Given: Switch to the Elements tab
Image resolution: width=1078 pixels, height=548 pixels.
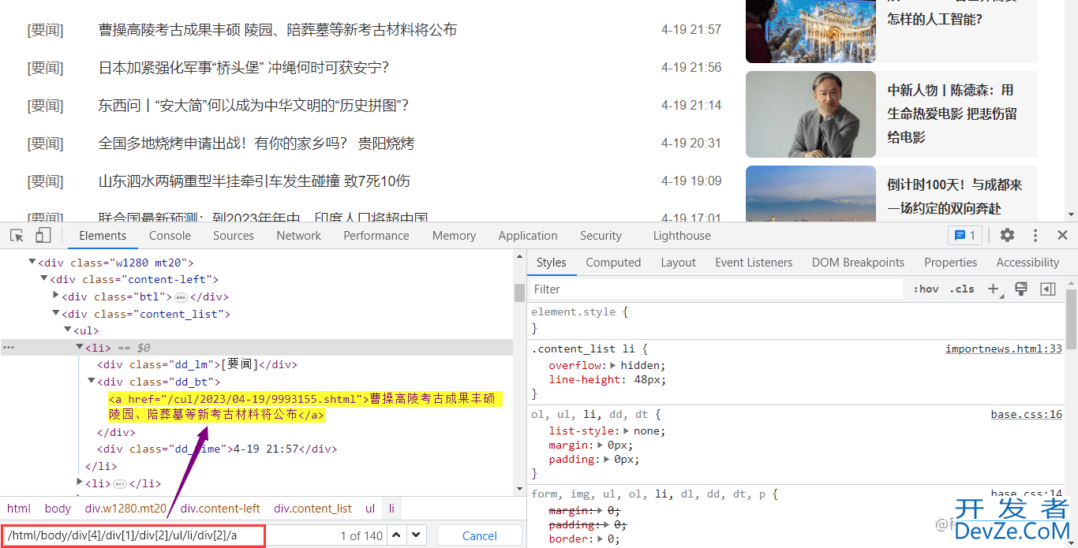Looking at the screenshot, I should (x=103, y=236).
